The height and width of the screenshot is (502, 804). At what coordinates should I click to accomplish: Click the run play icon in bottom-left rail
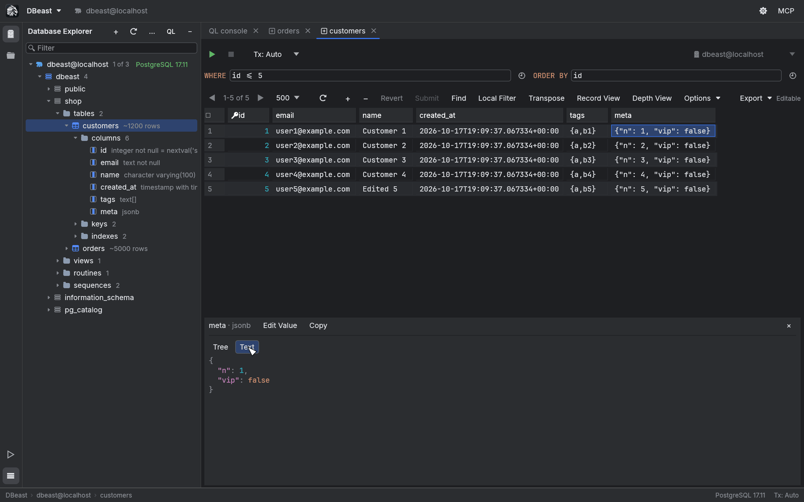11,454
